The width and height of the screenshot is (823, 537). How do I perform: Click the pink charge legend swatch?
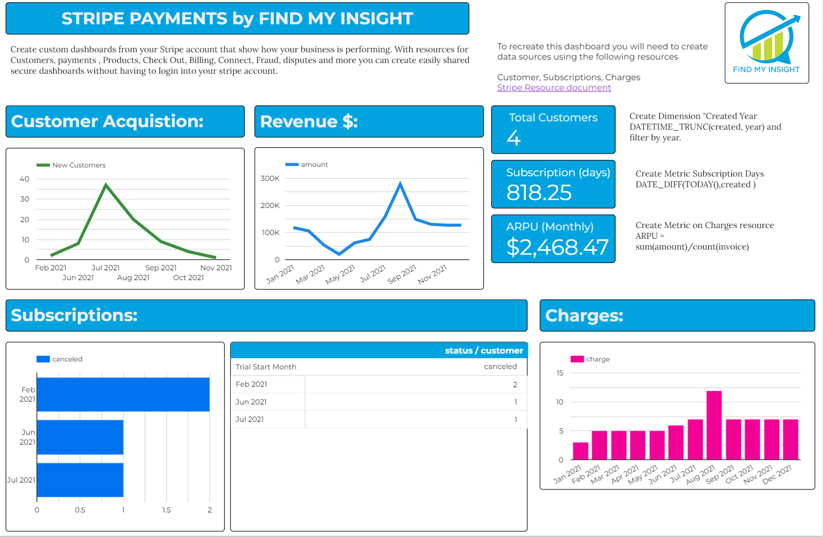[577, 359]
